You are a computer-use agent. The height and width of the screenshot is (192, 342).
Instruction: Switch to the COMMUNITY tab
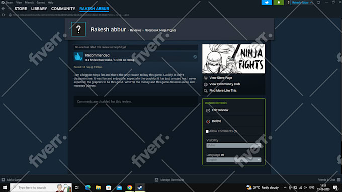[63, 9]
